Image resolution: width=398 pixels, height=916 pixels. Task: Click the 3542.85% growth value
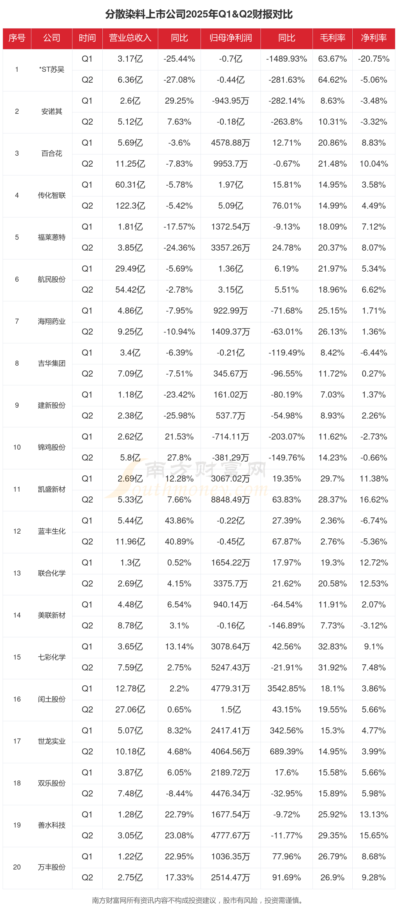(x=286, y=689)
